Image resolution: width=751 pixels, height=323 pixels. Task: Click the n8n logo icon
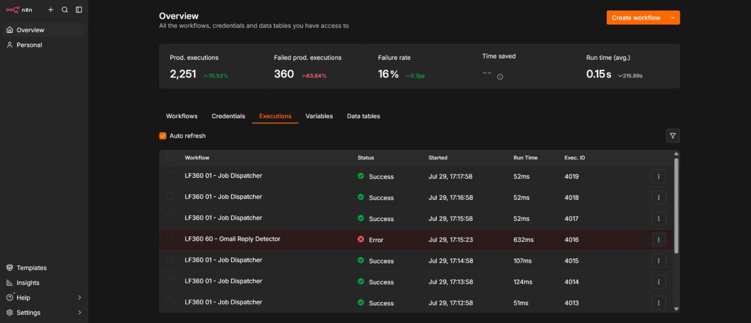pyautogui.click(x=12, y=10)
